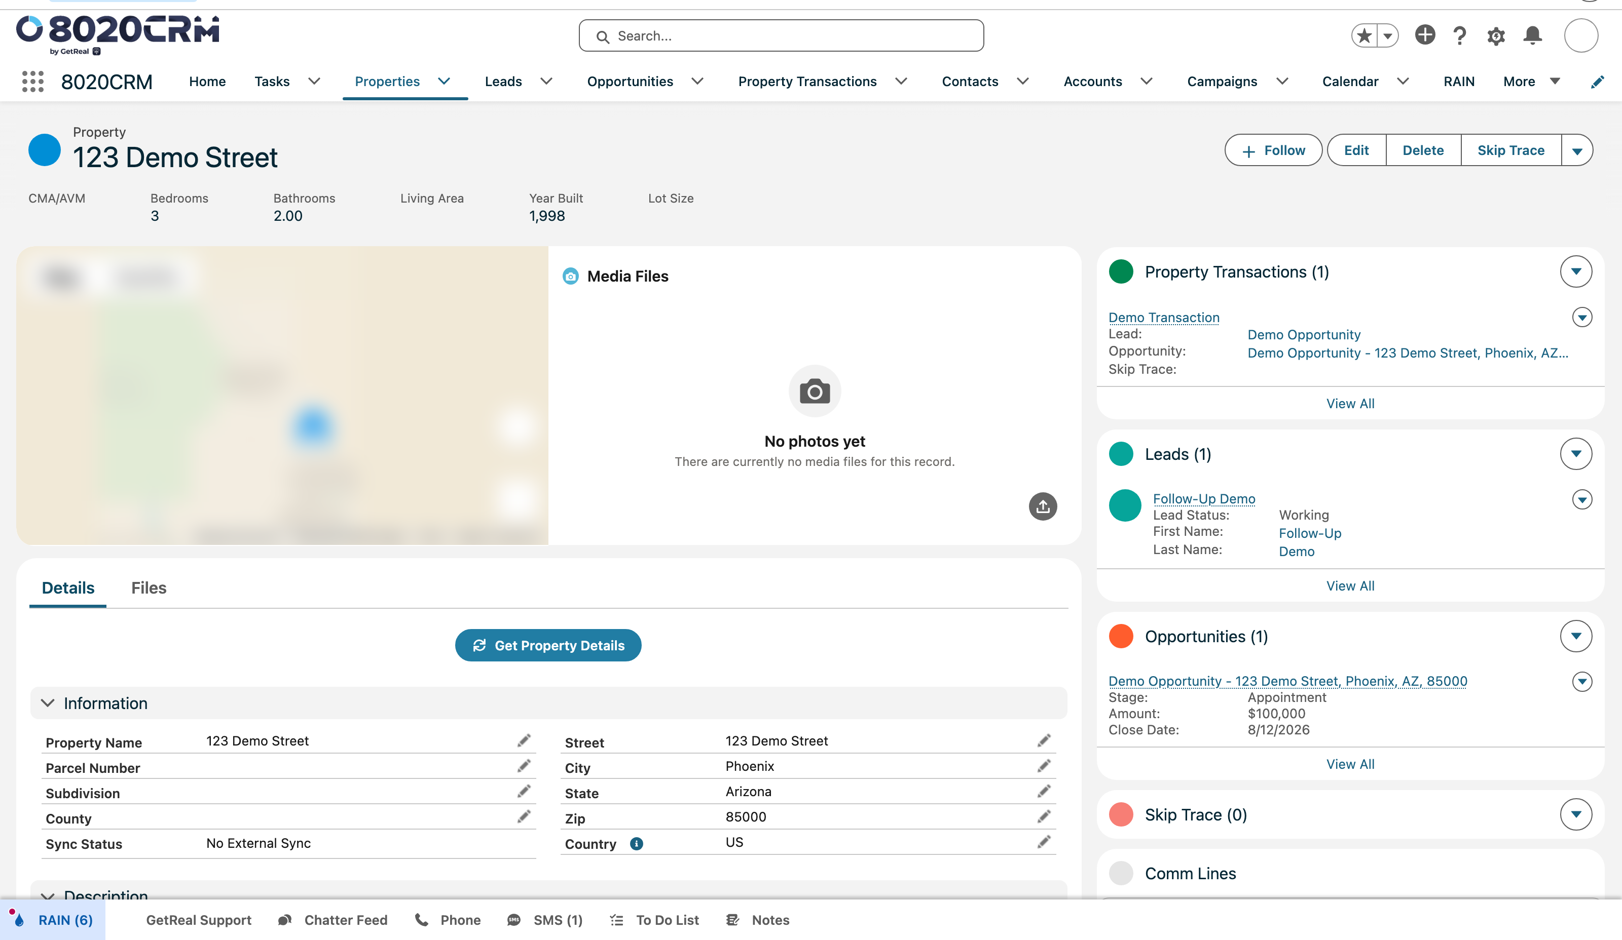Click the camera placeholder icon
1622x940 pixels.
point(815,391)
